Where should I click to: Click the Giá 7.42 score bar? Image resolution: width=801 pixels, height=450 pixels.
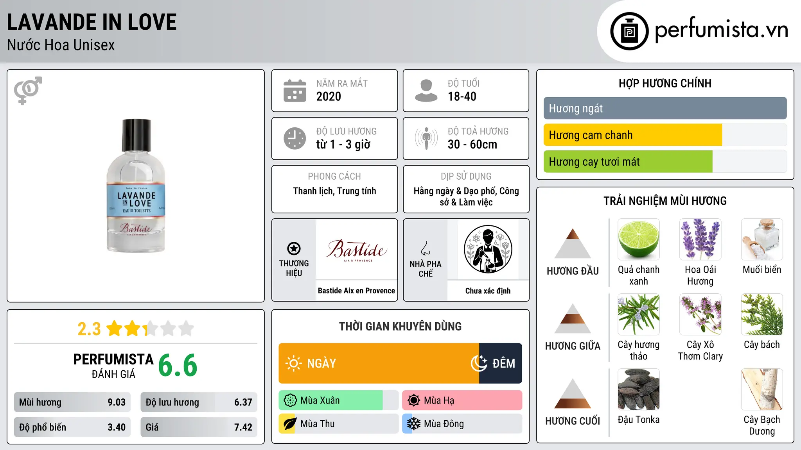(199, 427)
